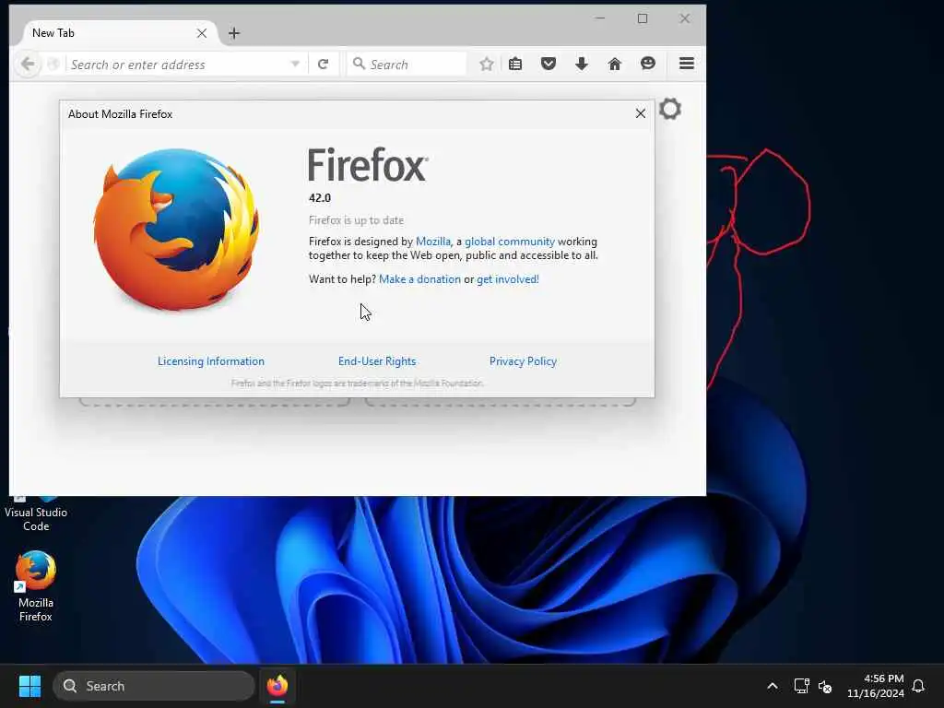Viewport: 944px width, 708px height.
Task: Open Visual Studio Code desktop shortcut
Action: [36, 514]
